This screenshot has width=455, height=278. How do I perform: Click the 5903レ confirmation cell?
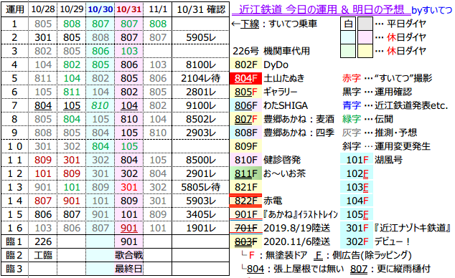coord(201,201)
